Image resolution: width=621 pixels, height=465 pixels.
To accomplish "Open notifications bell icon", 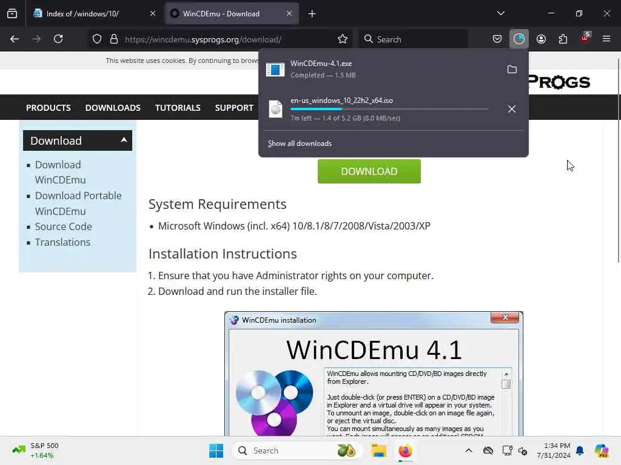I will pos(580,450).
